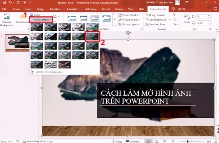The height and width of the screenshot is (143, 219).
Task: Switch to Slide Sorter view icon
Action: [x=157, y=141]
